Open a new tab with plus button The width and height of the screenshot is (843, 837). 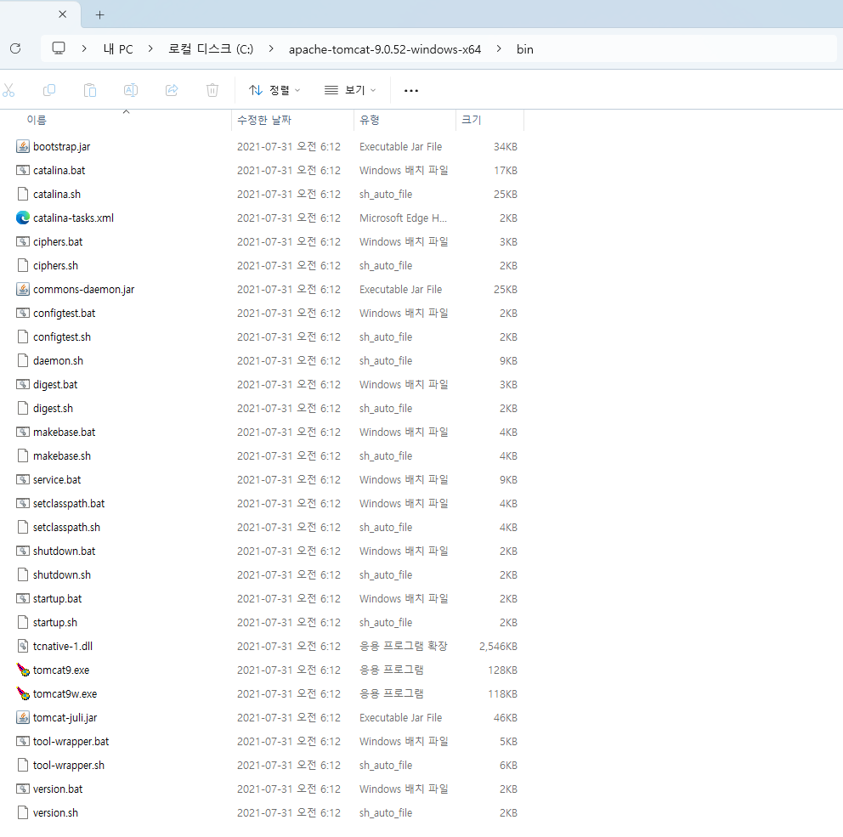click(99, 15)
